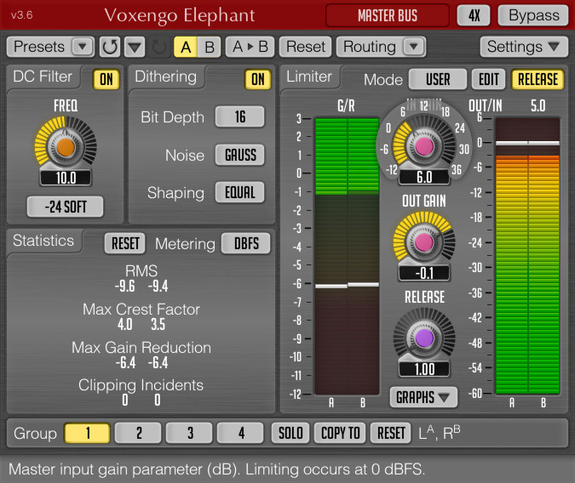Select Group 1

[87, 433]
